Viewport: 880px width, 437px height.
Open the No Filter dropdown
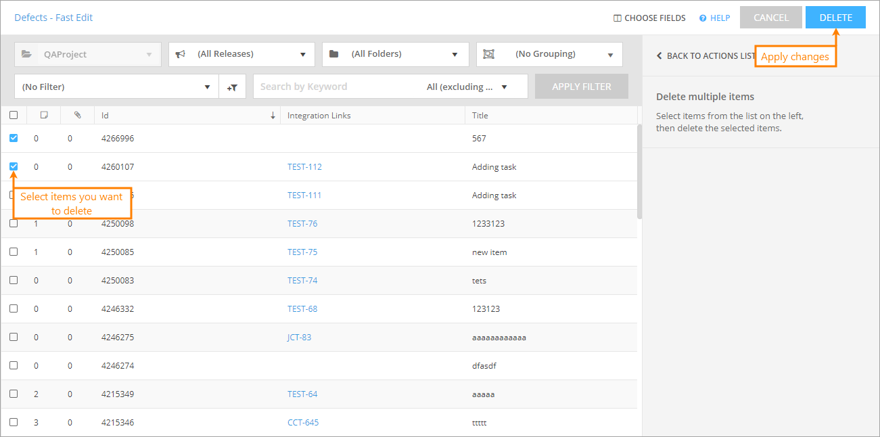pyautogui.click(x=116, y=87)
